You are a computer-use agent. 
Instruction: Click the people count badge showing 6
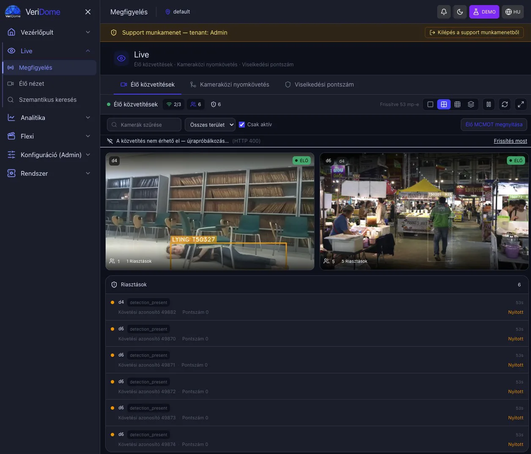tap(195, 104)
